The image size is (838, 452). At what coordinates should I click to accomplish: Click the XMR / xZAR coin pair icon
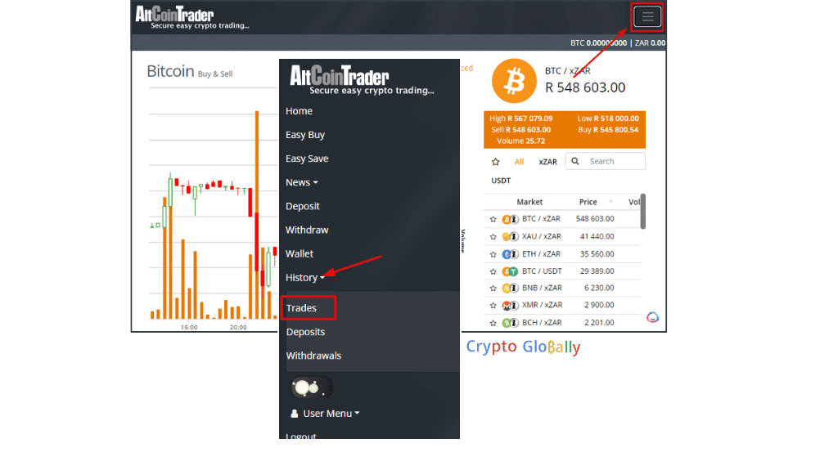click(510, 306)
